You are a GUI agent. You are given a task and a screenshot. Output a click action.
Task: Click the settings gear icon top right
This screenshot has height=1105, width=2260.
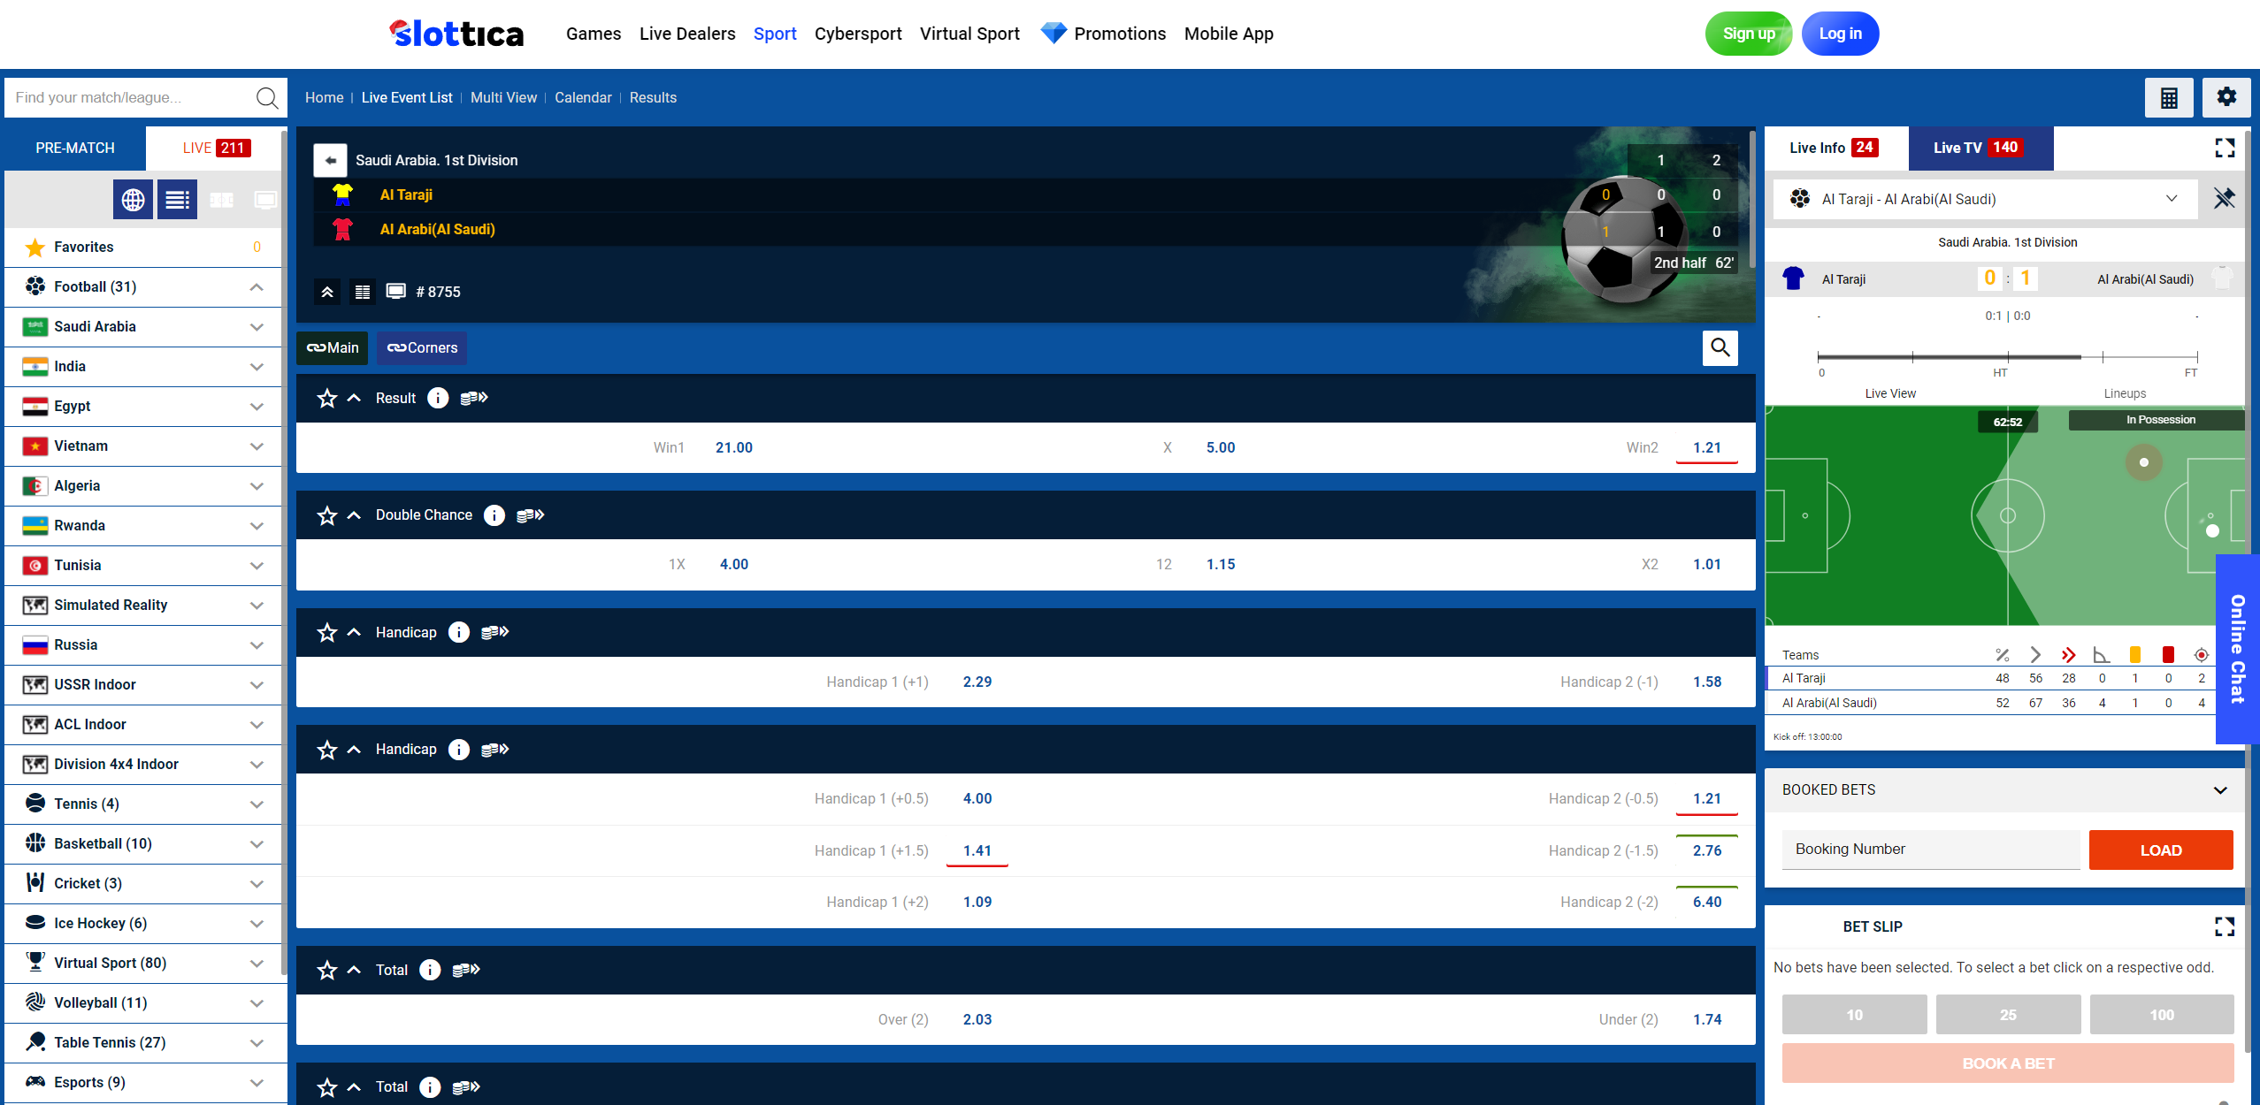click(2227, 96)
